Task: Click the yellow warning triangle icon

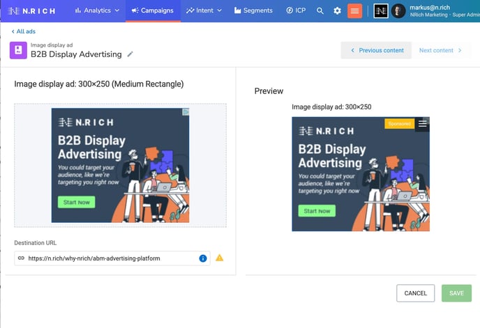Action: pos(220,258)
